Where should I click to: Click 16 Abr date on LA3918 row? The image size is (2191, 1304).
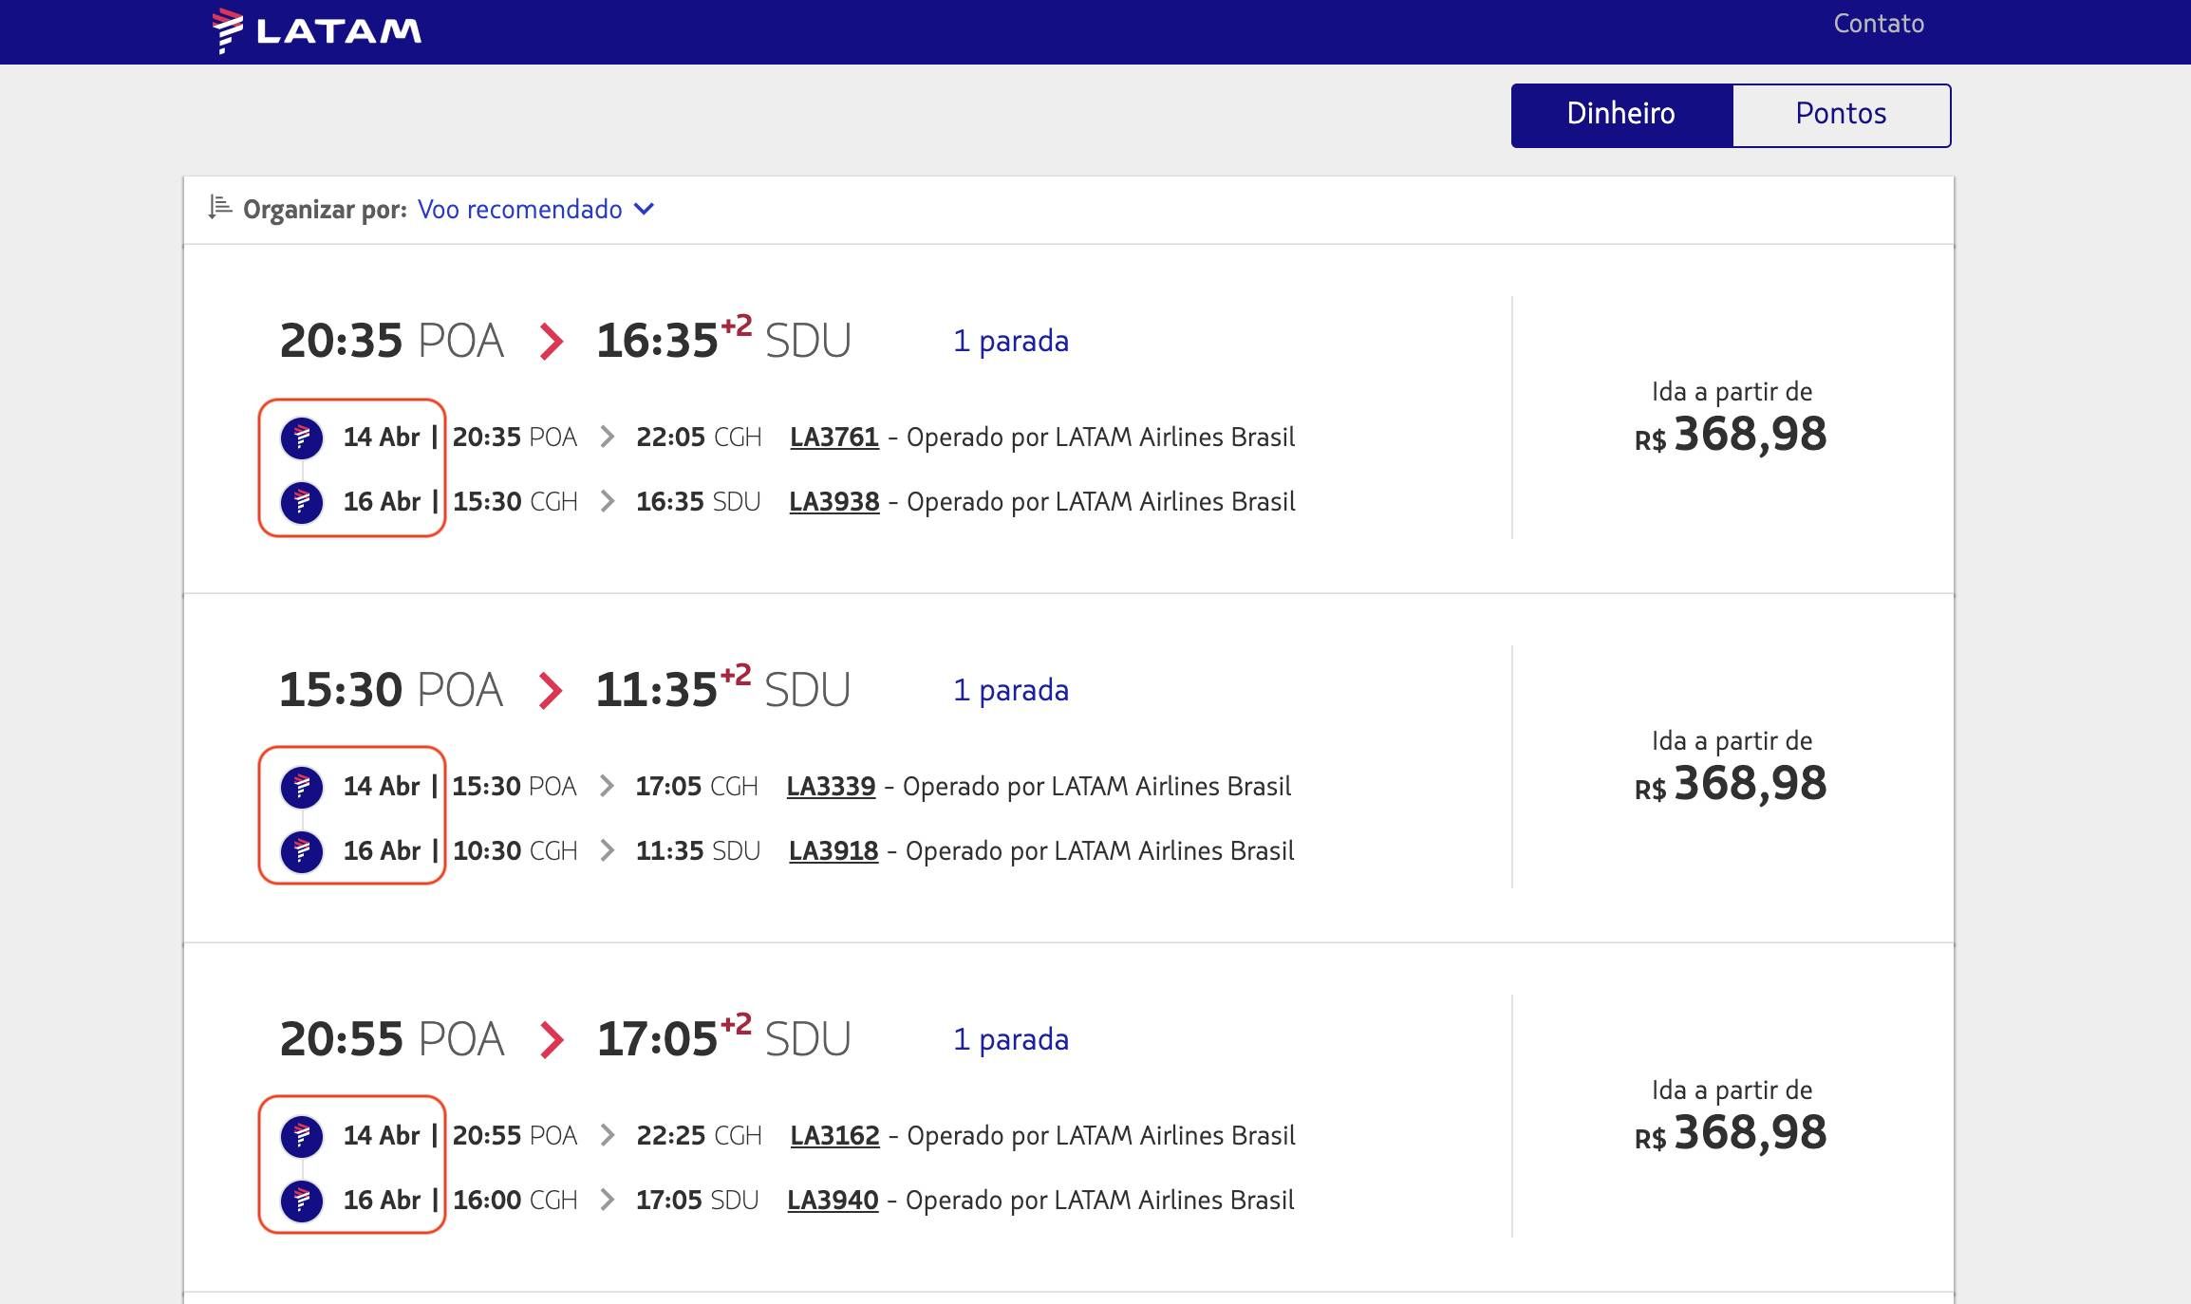[x=382, y=851]
